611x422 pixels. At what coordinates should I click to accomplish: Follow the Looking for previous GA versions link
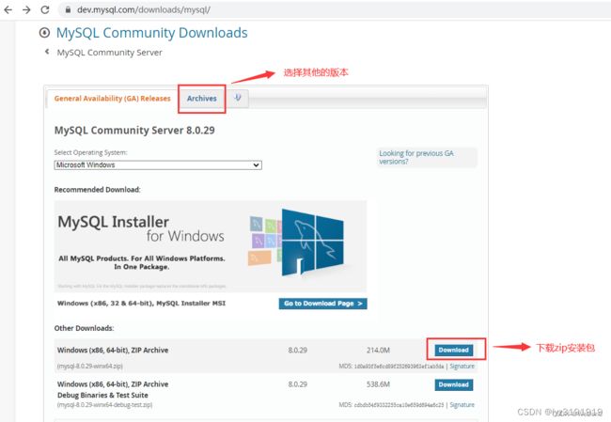(x=416, y=157)
